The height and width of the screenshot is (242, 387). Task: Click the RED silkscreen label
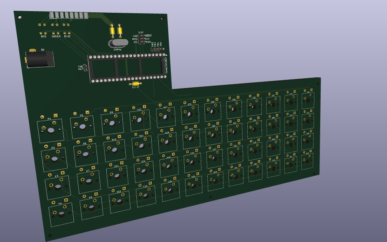pos(43,37)
